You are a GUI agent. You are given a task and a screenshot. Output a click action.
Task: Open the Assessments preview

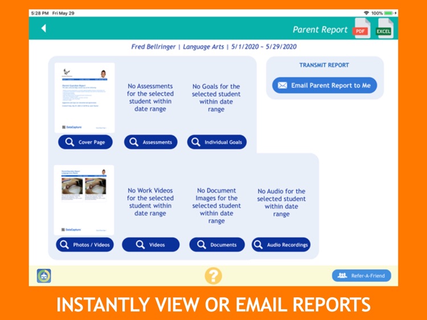click(x=151, y=142)
